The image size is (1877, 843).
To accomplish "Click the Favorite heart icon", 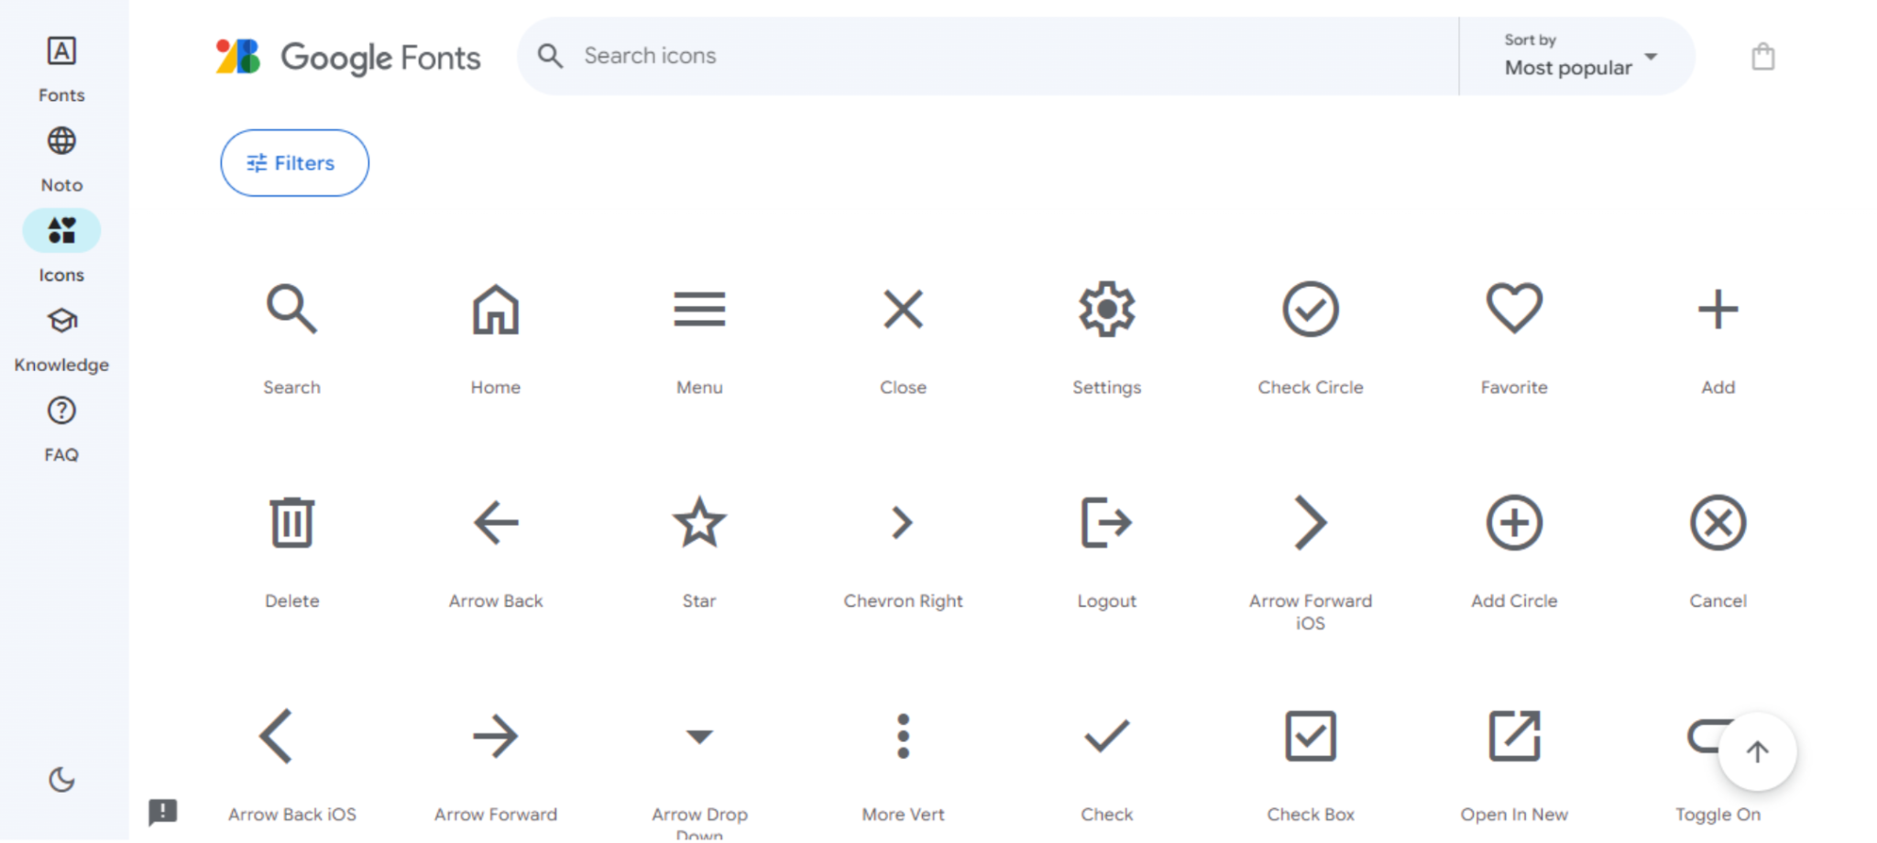I will point(1513,308).
